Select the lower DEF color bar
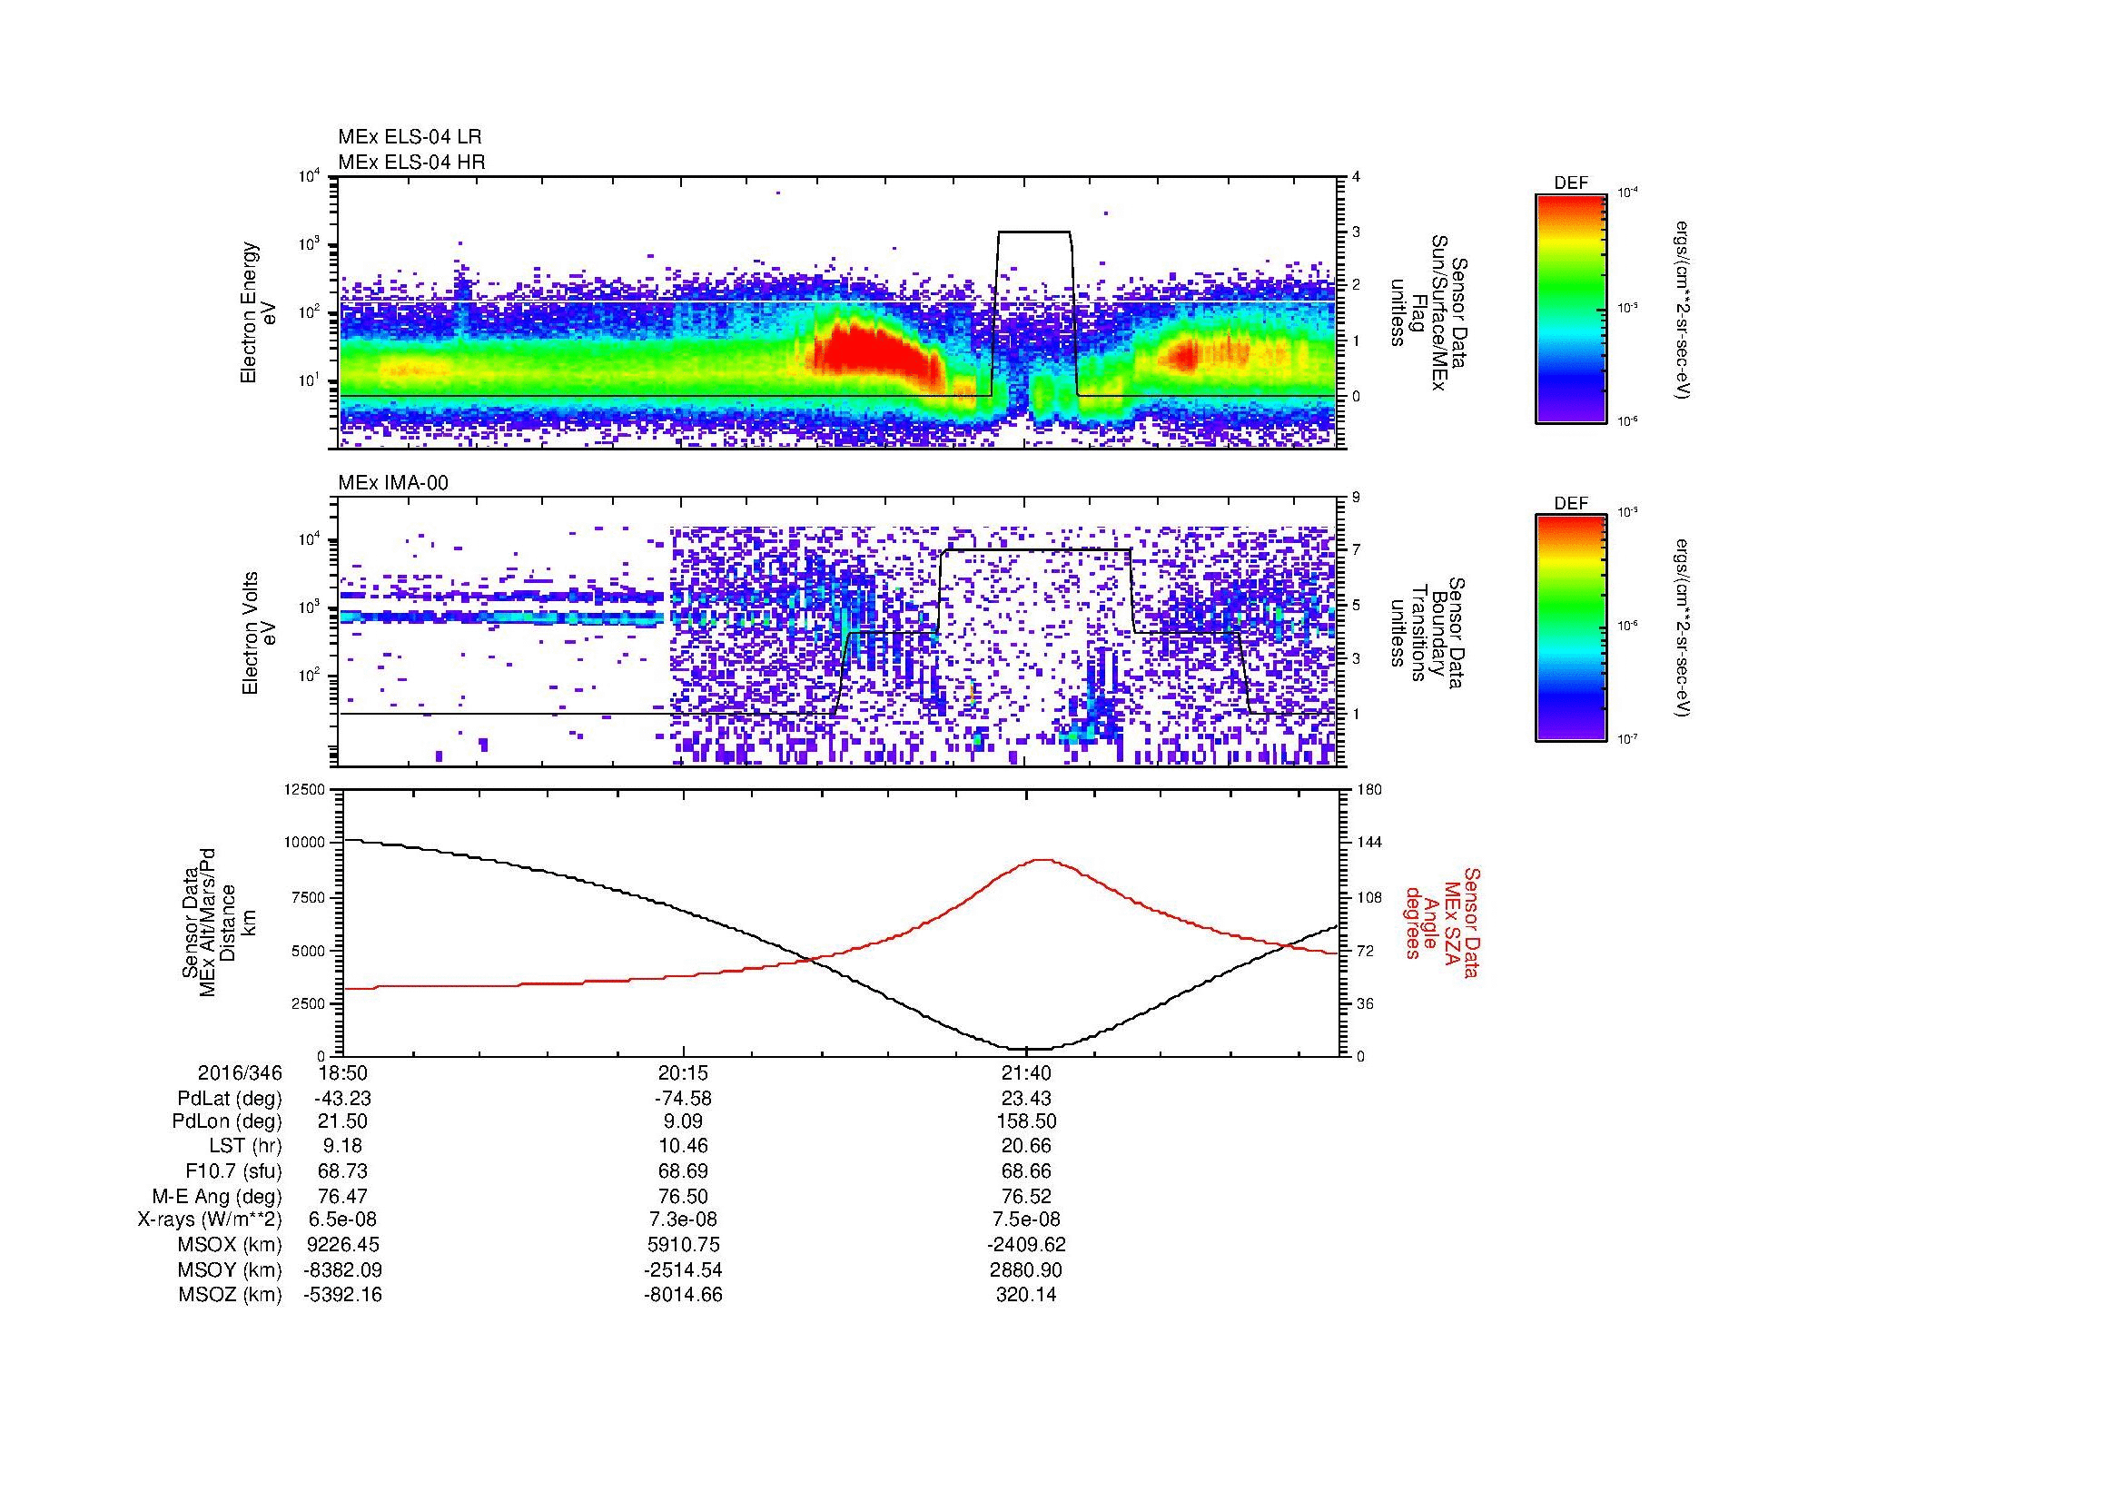Viewport: 2124px width, 1501px height. coord(1571,628)
